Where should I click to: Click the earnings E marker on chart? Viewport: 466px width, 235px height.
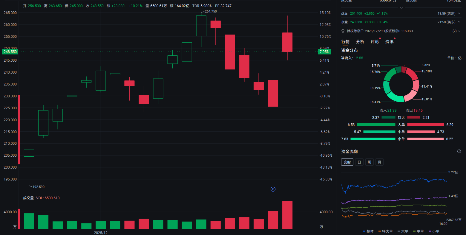(x=273, y=189)
